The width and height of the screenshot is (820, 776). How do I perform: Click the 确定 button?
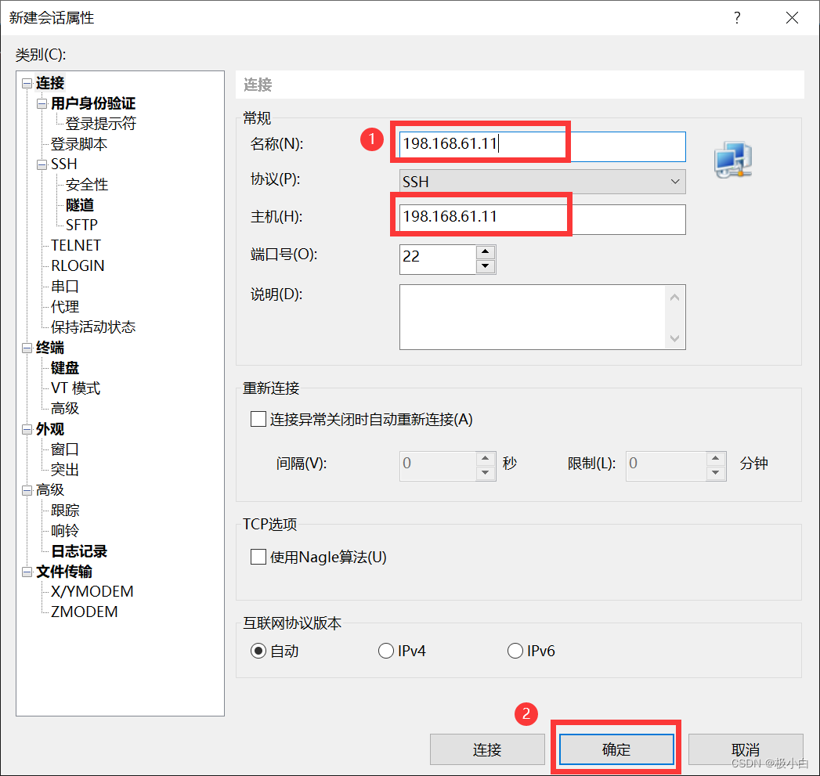615,749
